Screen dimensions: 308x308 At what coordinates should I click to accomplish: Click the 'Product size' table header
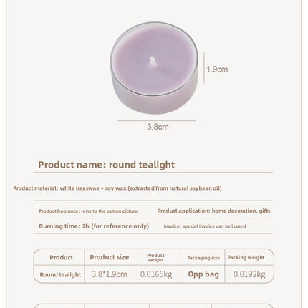coord(110,257)
